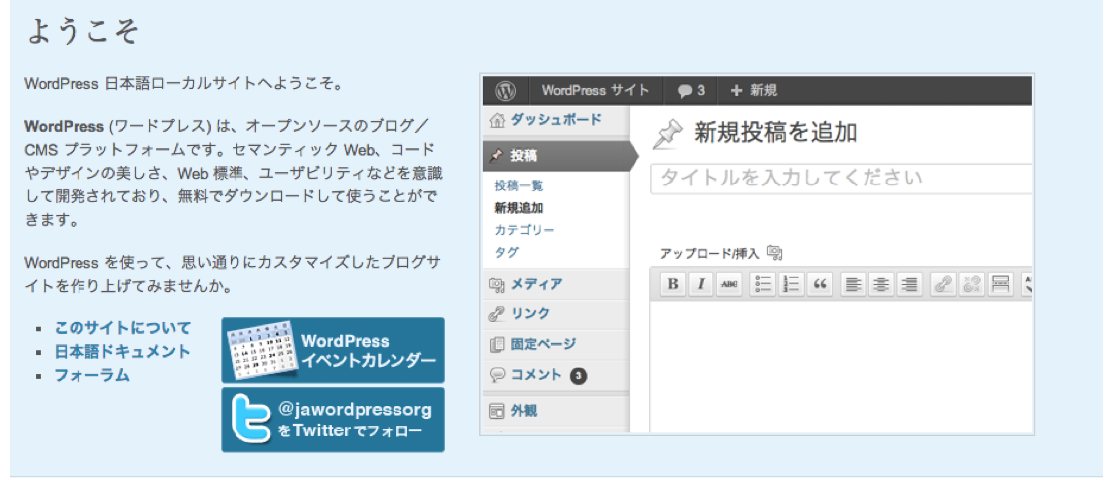Center-align text in the editor
This screenshot has width=1103, height=490.
pos(880,285)
